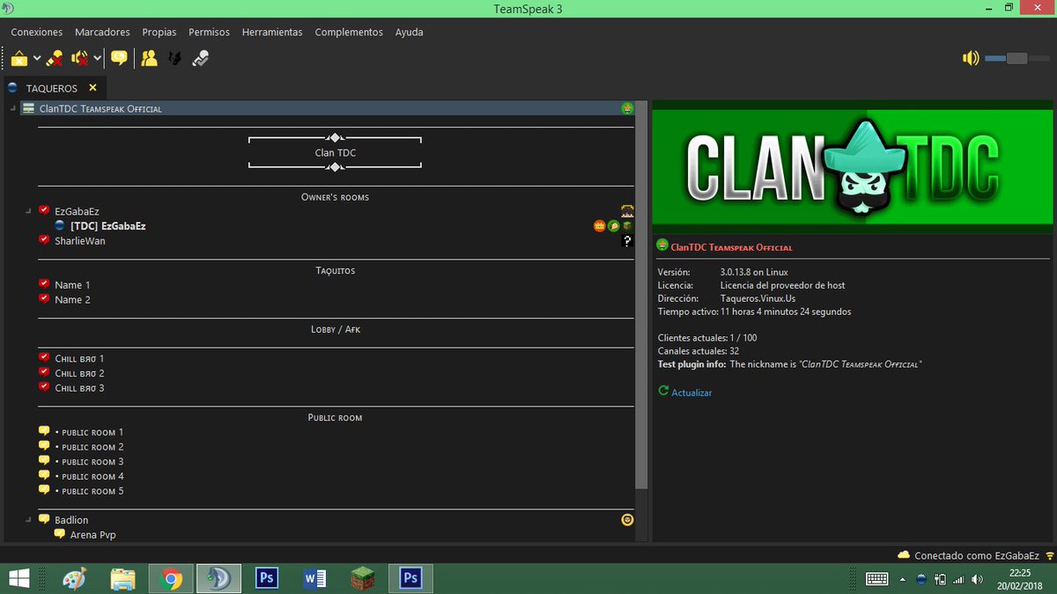This screenshot has height=594, width=1057.
Task: Open the contacts icon with two yellow figures
Action: tap(149, 58)
